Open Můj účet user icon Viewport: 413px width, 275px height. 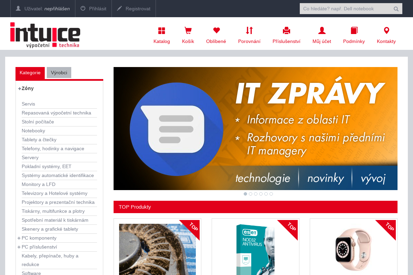click(321, 31)
